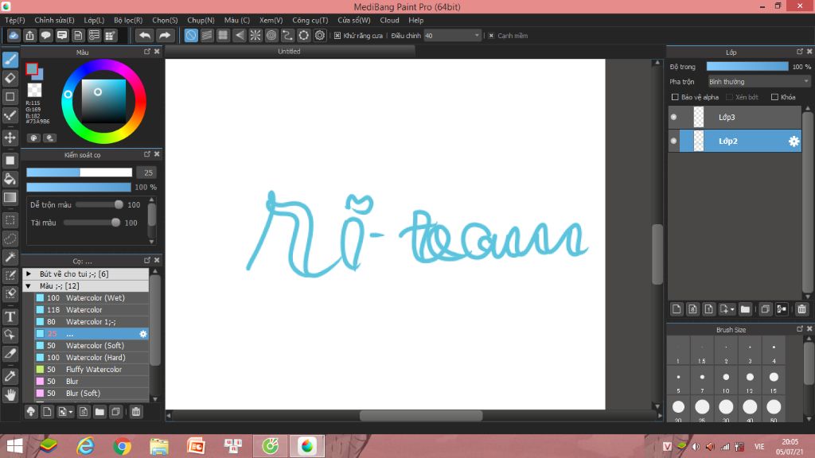Select the Bucket fill tool
Image resolution: width=815 pixels, height=458 pixels.
[x=10, y=179]
